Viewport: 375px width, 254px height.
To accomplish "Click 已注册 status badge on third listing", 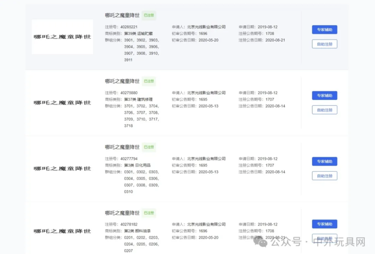I will pos(149,147).
